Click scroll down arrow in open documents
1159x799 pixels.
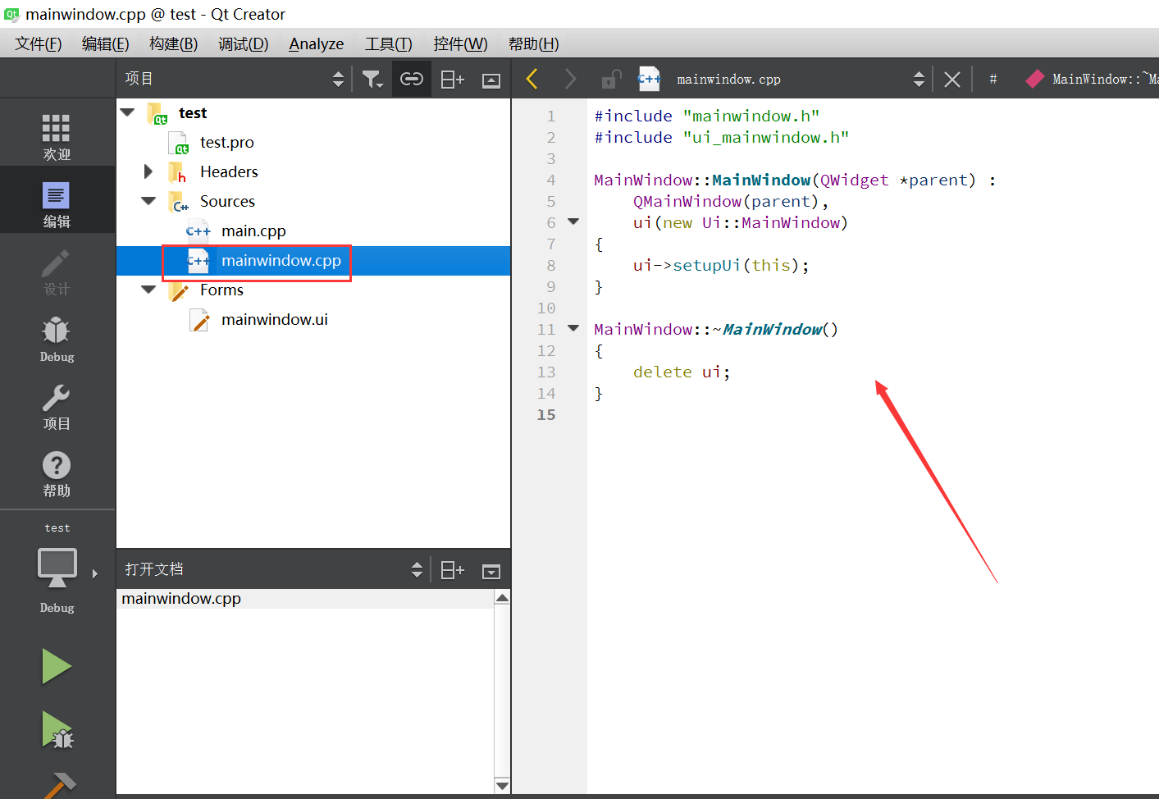tap(503, 785)
